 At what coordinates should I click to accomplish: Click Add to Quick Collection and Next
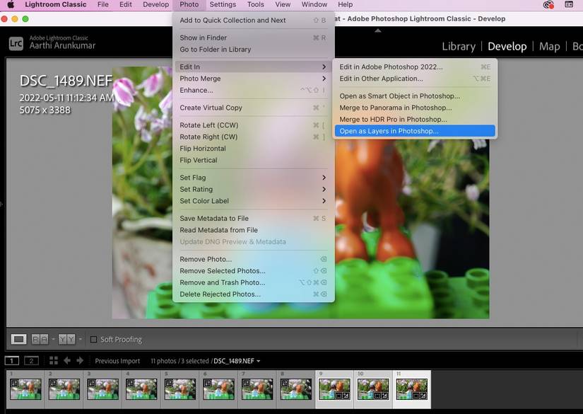pyautogui.click(x=253, y=21)
